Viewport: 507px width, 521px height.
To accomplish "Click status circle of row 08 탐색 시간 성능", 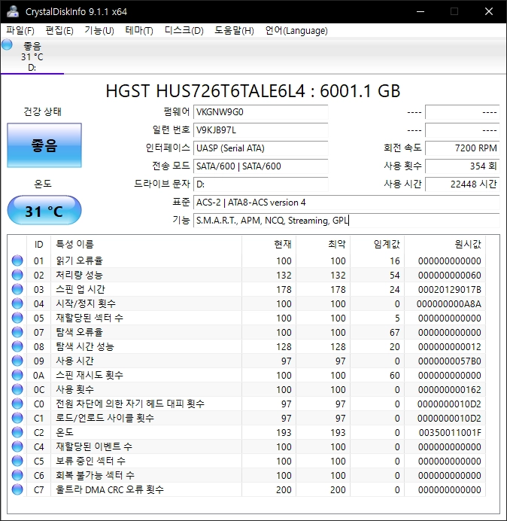I will coord(17,346).
